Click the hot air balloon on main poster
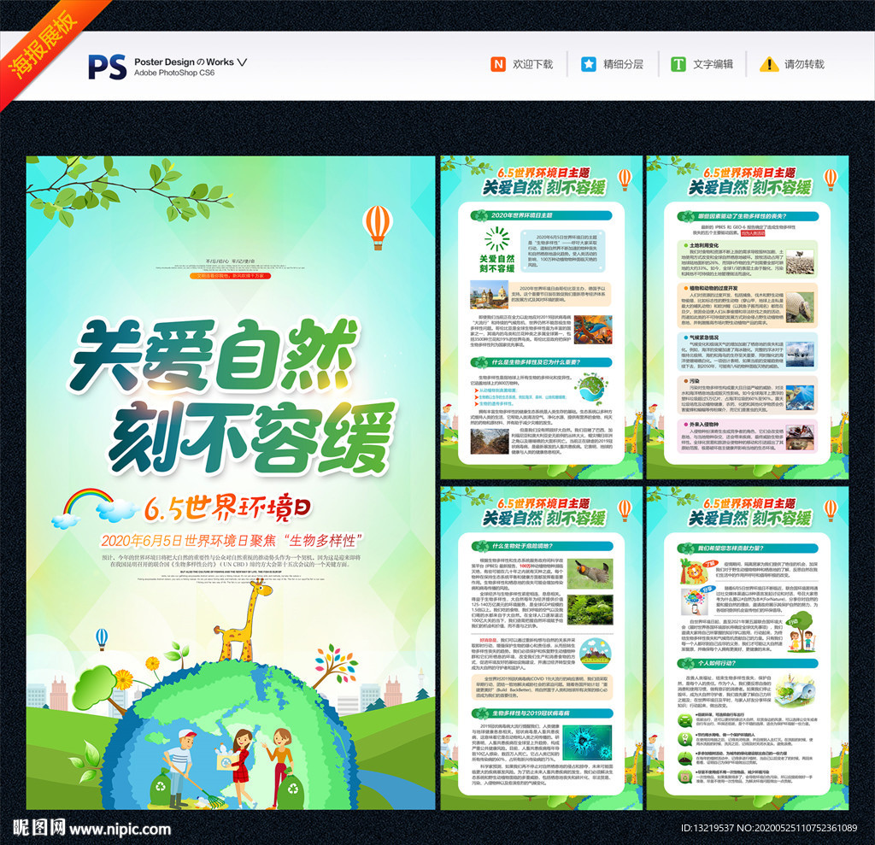875x845 pixels. (377, 226)
